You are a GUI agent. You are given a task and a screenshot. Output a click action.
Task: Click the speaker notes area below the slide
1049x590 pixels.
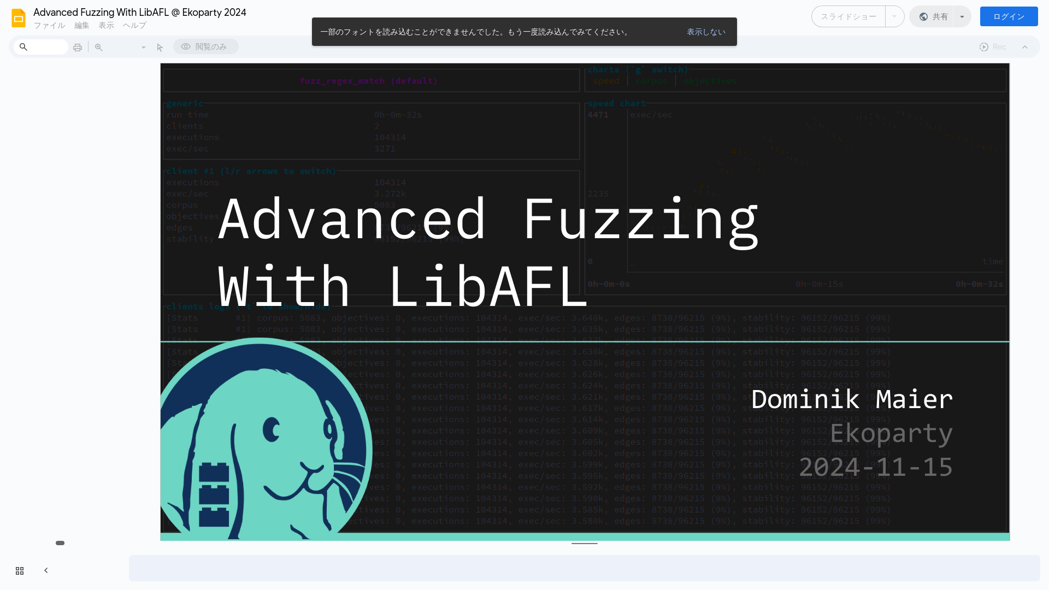[584, 568]
